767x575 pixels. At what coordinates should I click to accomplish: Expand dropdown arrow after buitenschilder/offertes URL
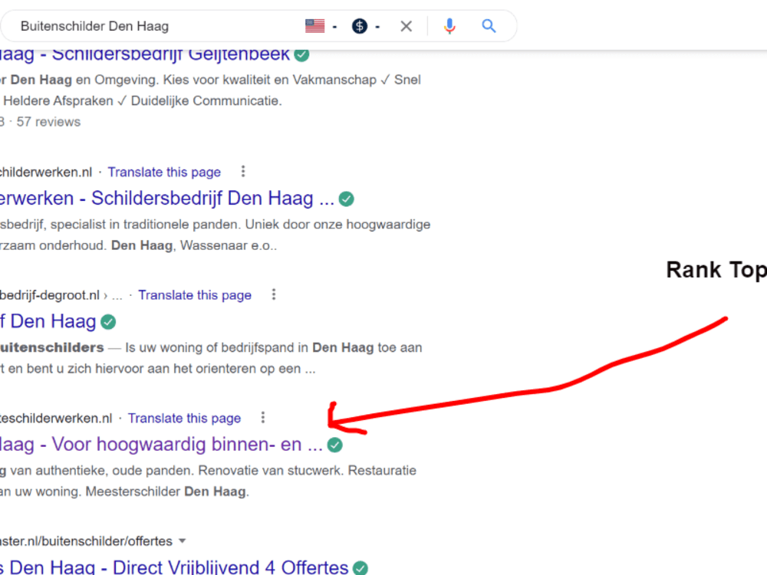point(183,540)
